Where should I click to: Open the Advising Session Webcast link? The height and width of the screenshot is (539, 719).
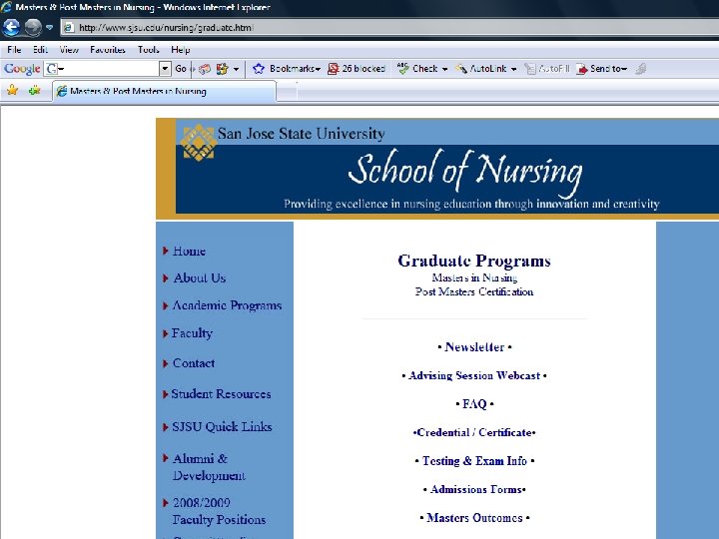coord(474,375)
